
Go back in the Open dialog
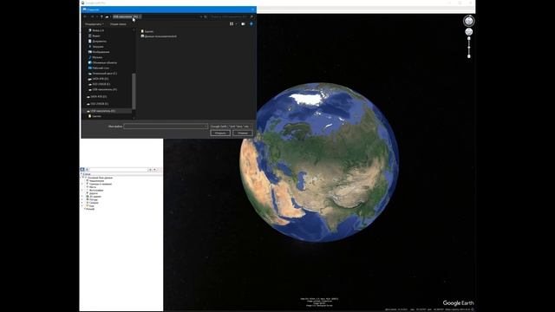point(85,16)
